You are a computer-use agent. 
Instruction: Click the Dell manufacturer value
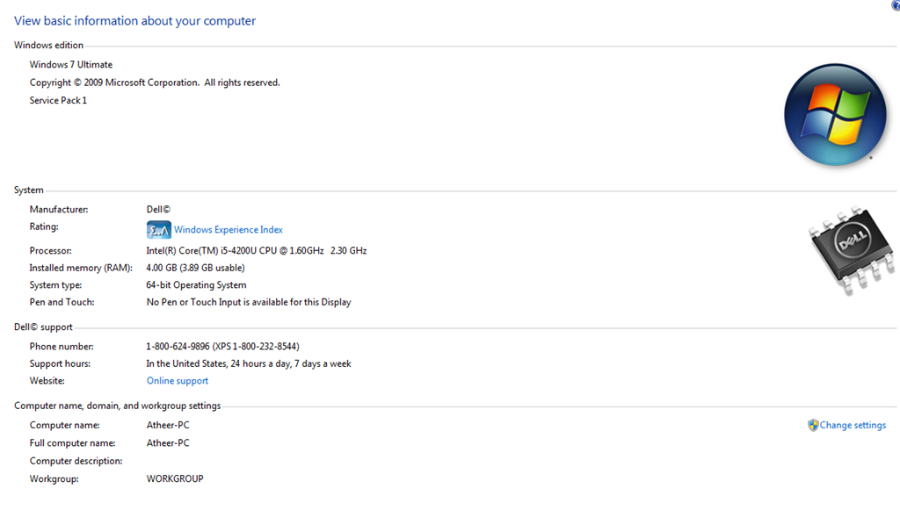(158, 210)
